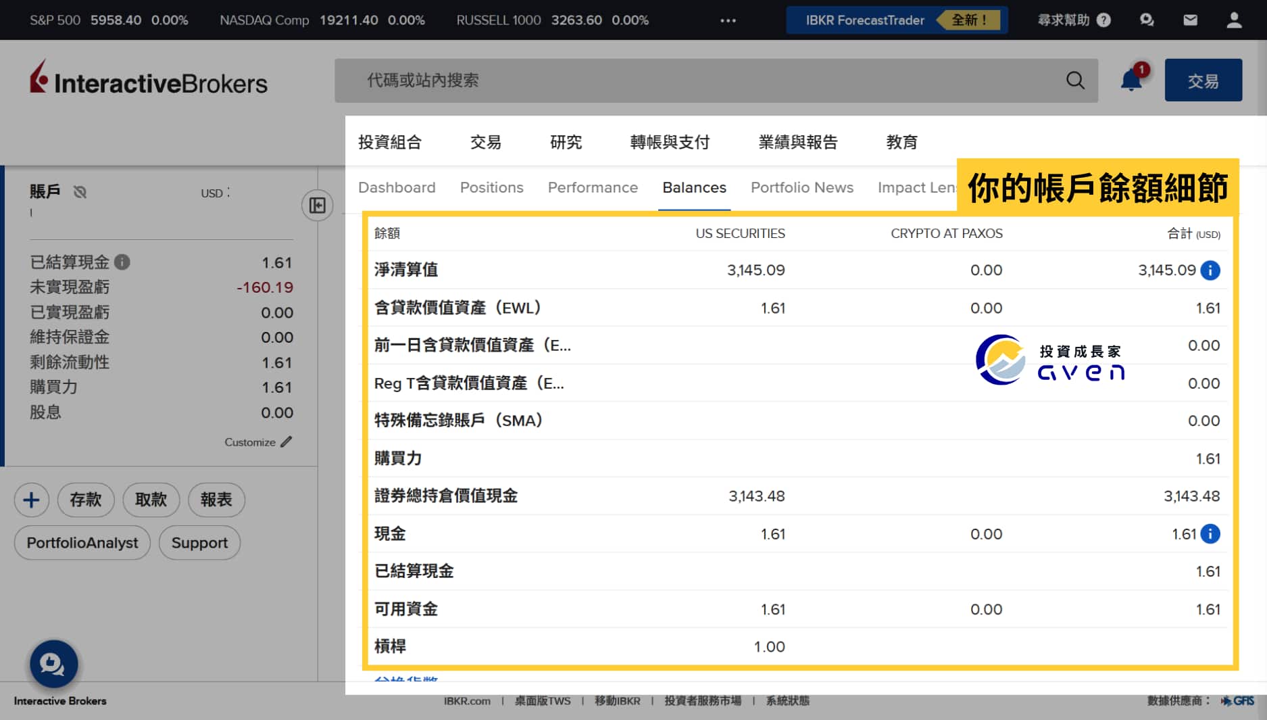Click the S&P 500 ticker
This screenshot has height=720, width=1267.
(109, 20)
